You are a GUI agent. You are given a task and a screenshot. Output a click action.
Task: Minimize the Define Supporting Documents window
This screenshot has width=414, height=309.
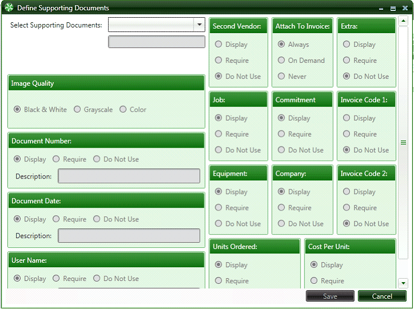point(381,9)
